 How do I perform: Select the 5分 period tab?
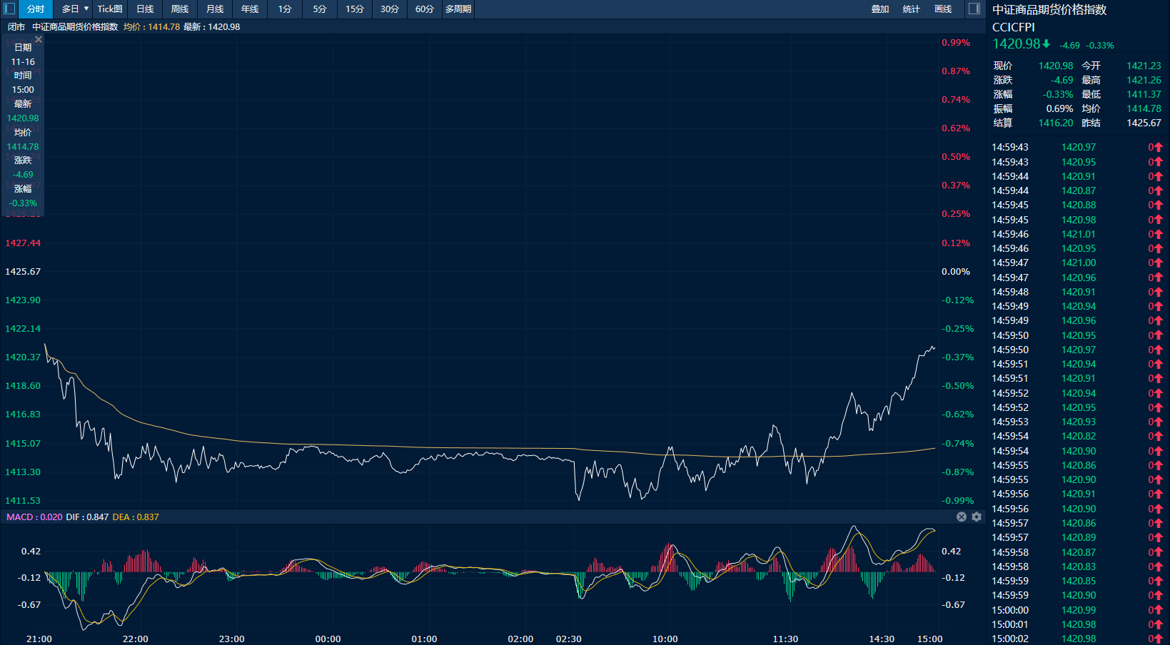coord(320,9)
